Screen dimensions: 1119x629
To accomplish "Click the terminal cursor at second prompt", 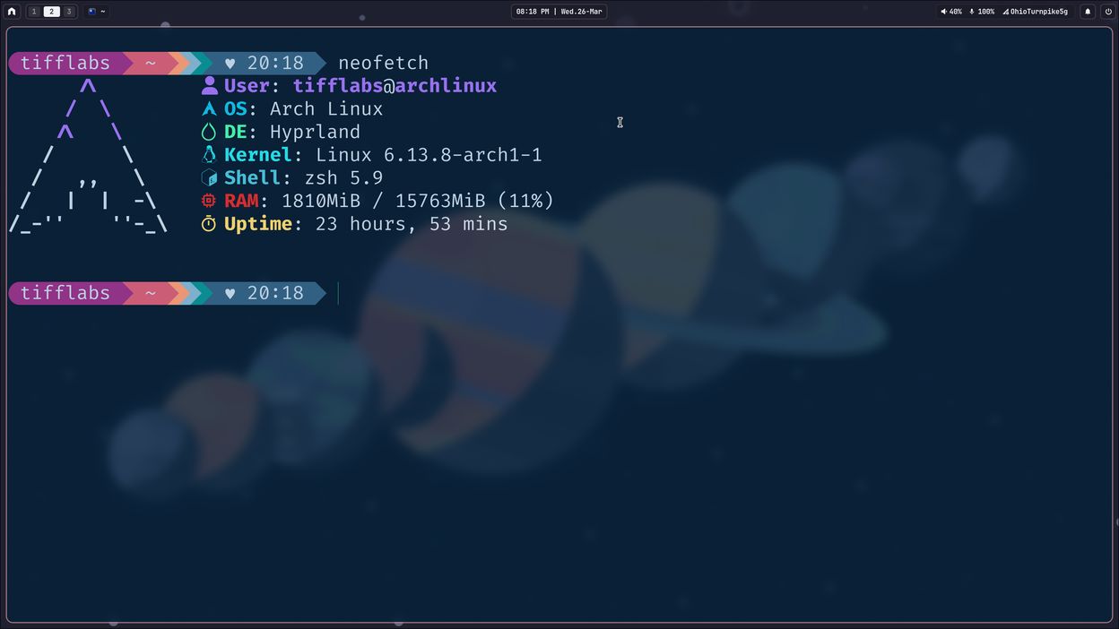I will coord(338,293).
